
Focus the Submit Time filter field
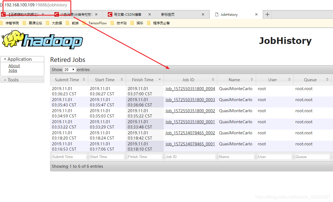pos(69,157)
